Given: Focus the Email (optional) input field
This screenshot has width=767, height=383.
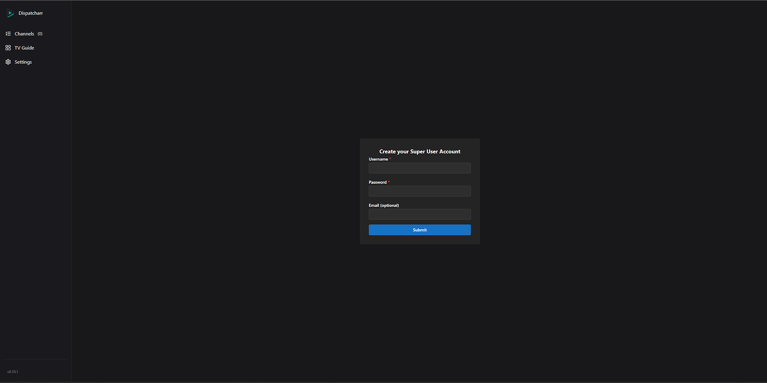Looking at the screenshot, I should pyautogui.click(x=420, y=214).
